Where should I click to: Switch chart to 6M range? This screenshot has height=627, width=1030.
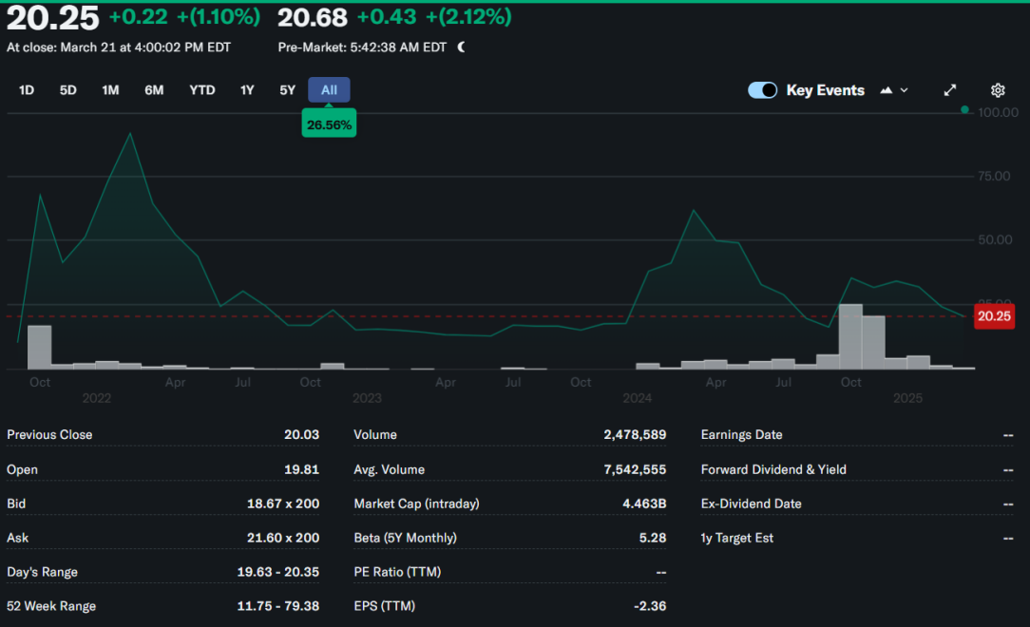(x=154, y=90)
